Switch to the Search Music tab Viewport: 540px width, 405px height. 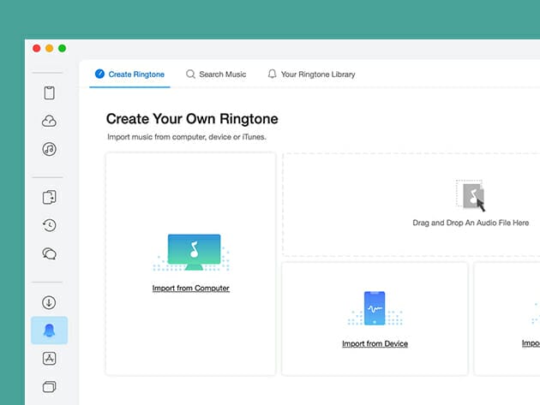click(x=216, y=74)
